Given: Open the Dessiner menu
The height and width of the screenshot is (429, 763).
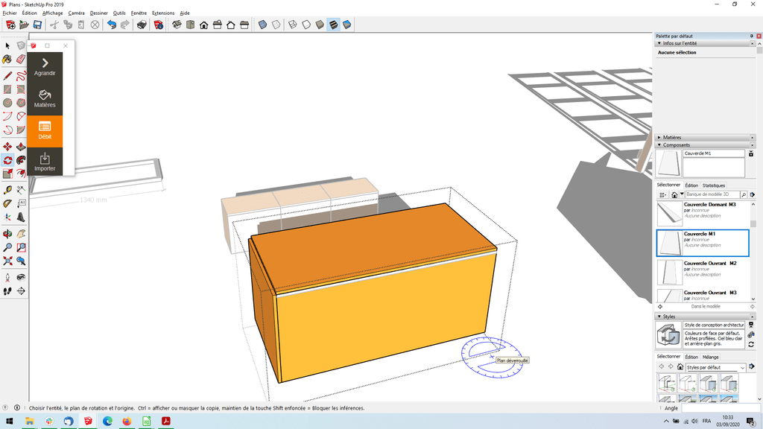Looking at the screenshot, I should 99,13.
